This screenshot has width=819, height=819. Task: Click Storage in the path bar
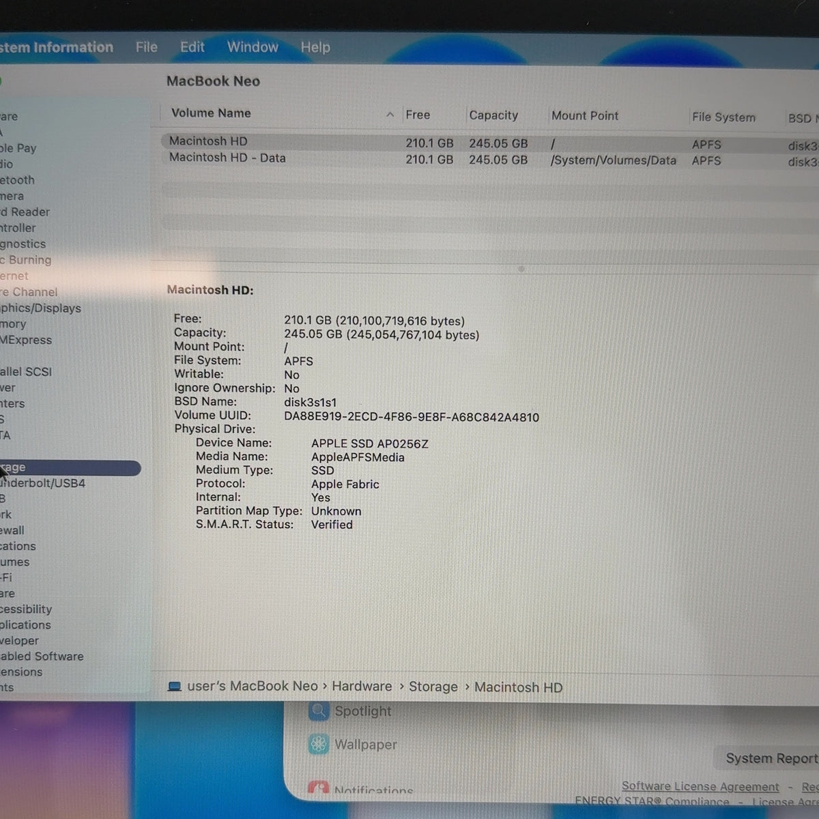click(x=433, y=687)
